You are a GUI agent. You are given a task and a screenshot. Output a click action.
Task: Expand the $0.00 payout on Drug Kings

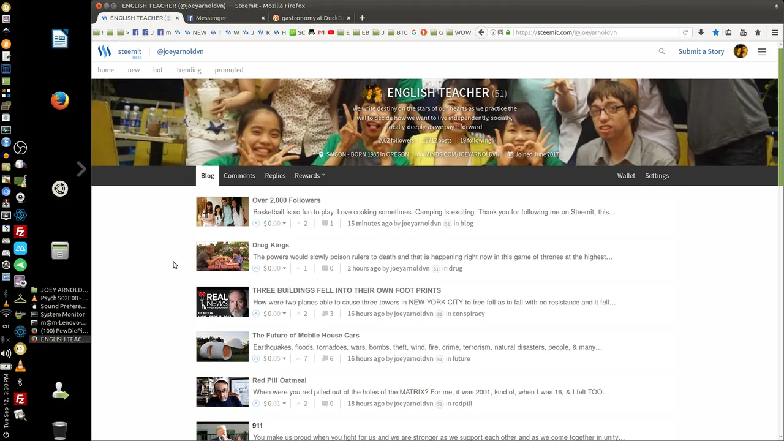pyautogui.click(x=274, y=268)
